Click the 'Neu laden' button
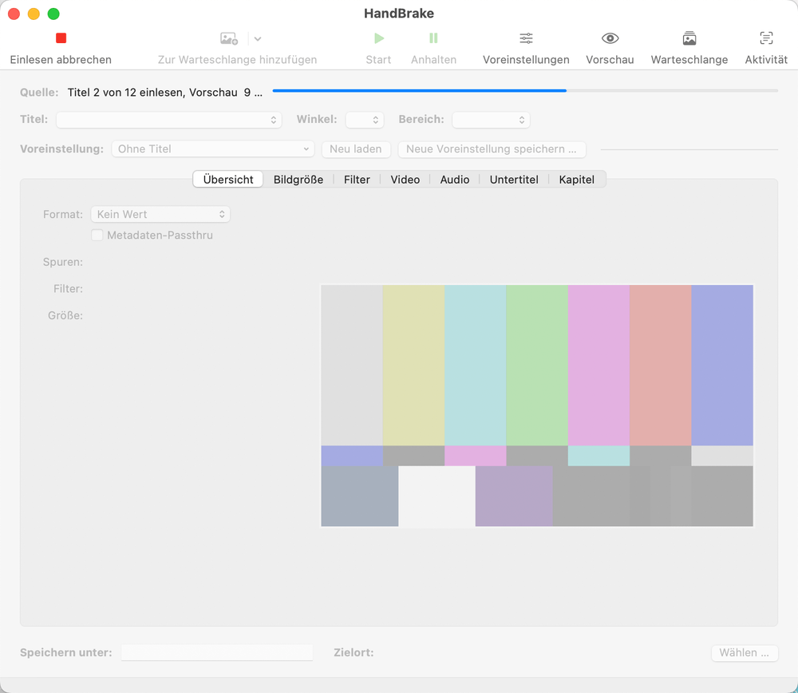 (x=356, y=149)
